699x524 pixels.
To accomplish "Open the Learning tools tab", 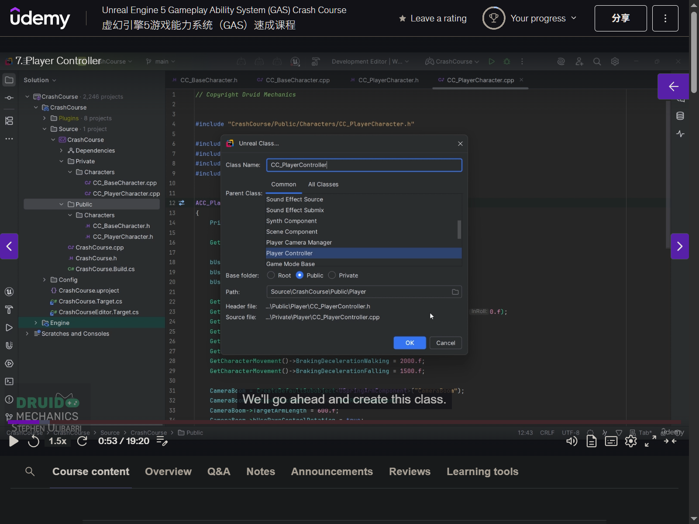I will (x=482, y=472).
